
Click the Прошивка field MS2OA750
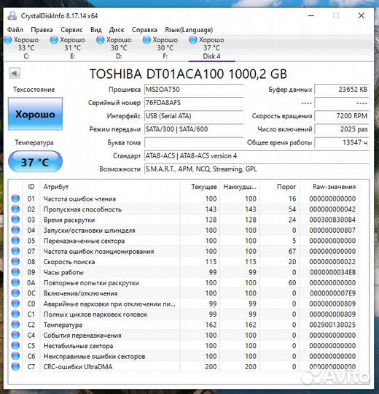tap(194, 90)
